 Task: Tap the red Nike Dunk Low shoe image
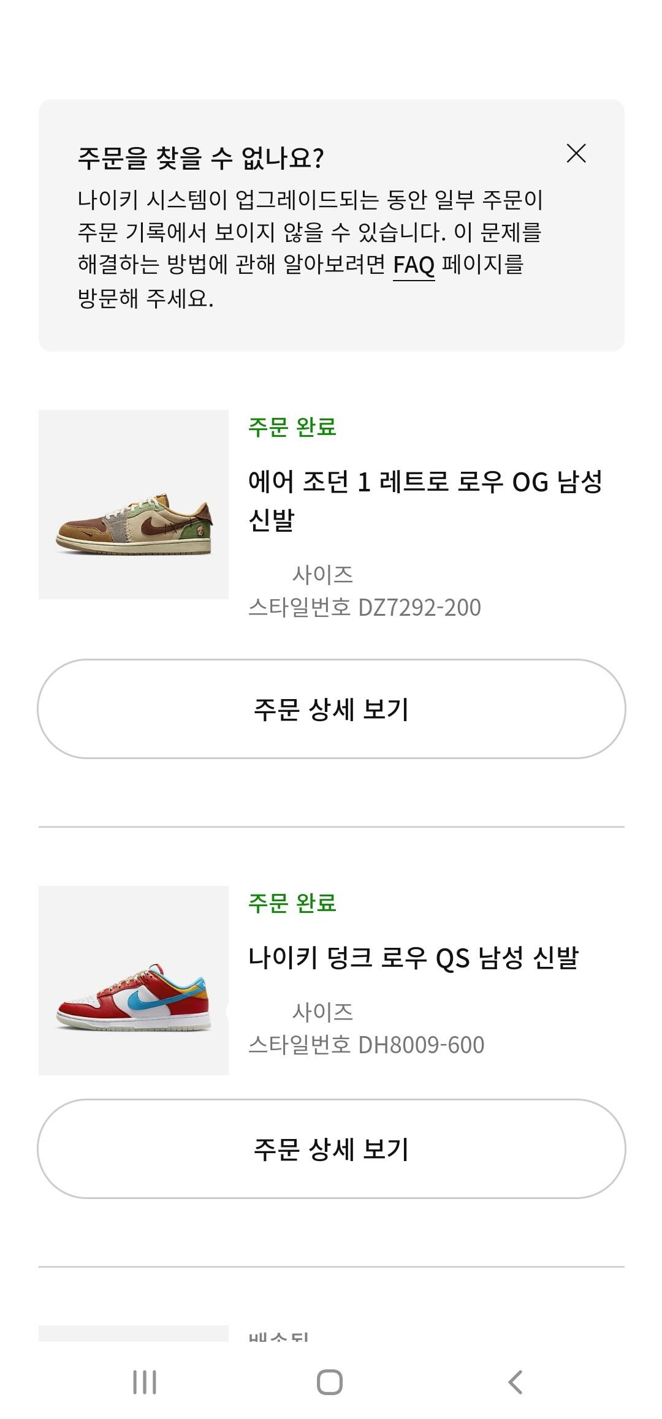click(x=134, y=980)
